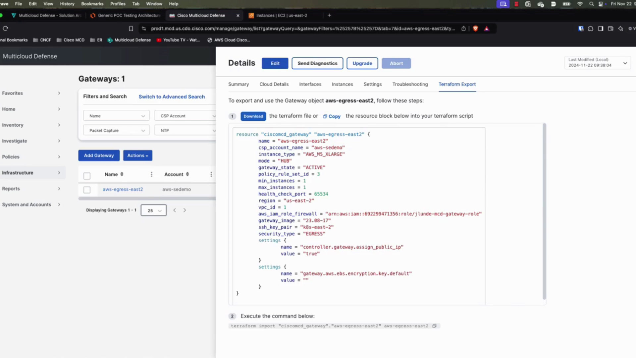Copy the terraform import command icon
This screenshot has height=358, width=636.
pyautogui.click(x=434, y=326)
